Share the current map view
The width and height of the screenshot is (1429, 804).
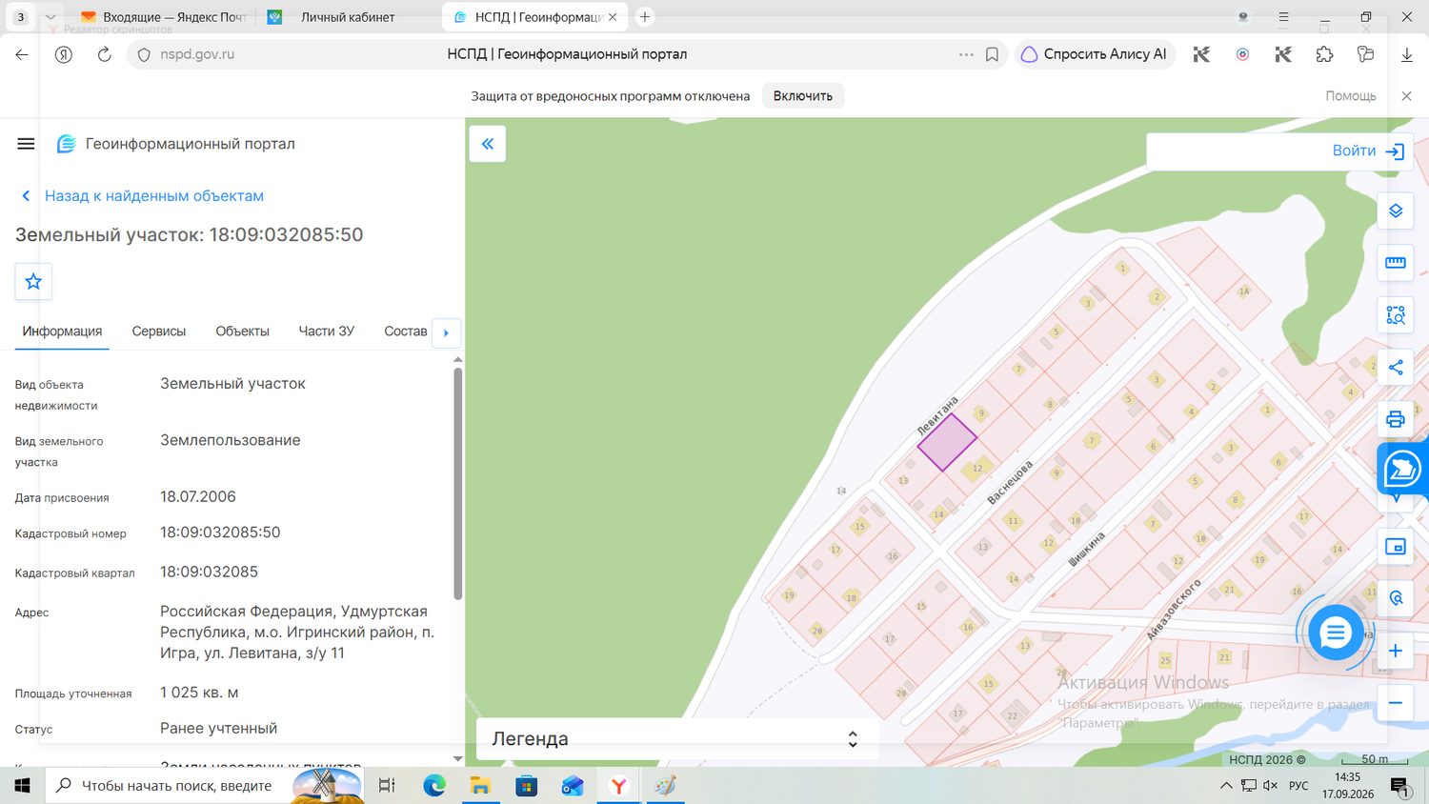[1396, 368]
